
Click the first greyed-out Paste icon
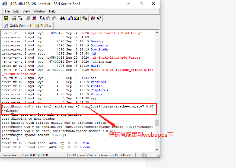(48, 18)
